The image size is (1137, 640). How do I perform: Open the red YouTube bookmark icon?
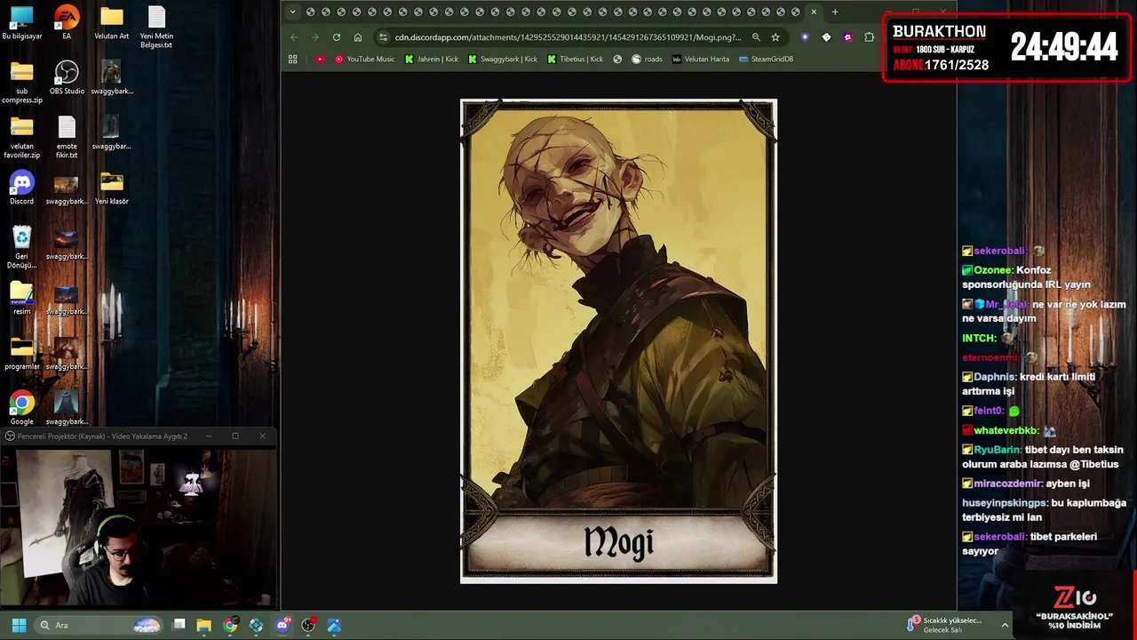tap(321, 59)
